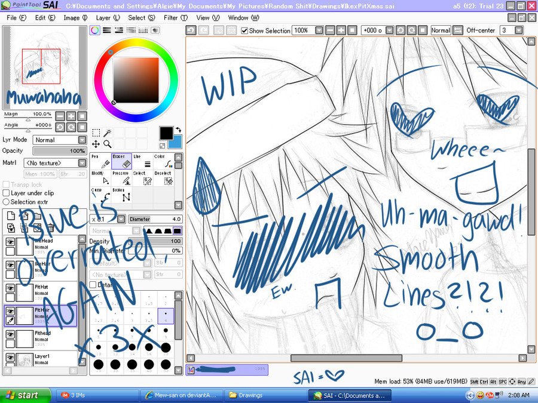Hide the Pithead layer
This screenshot has height=403, width=538.
tap(10, 334)
